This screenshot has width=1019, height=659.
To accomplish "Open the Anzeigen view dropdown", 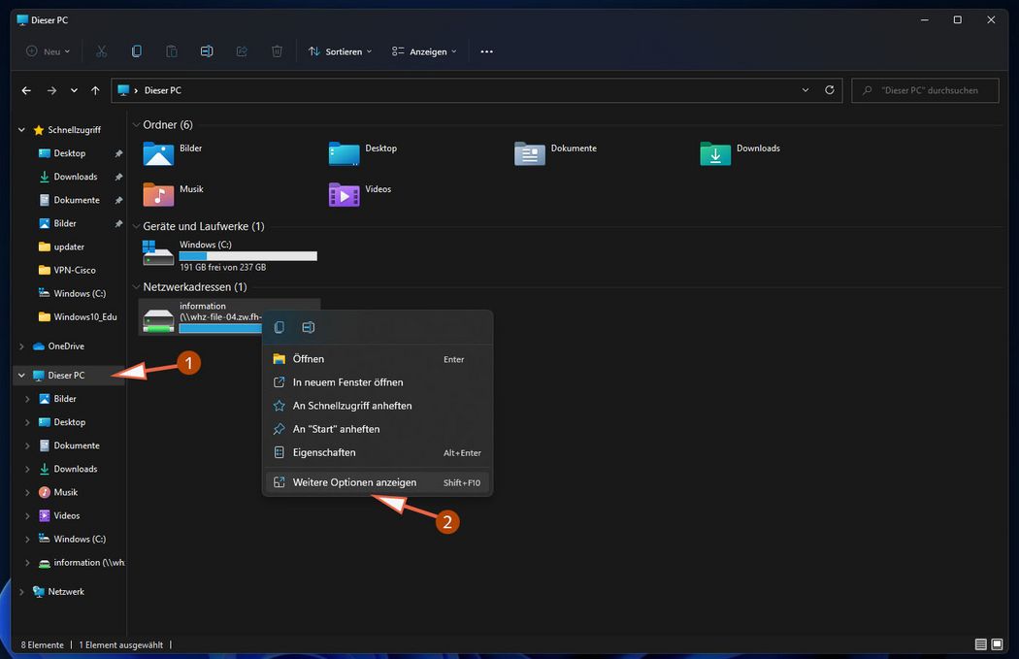I will click(x=424, y=51).
